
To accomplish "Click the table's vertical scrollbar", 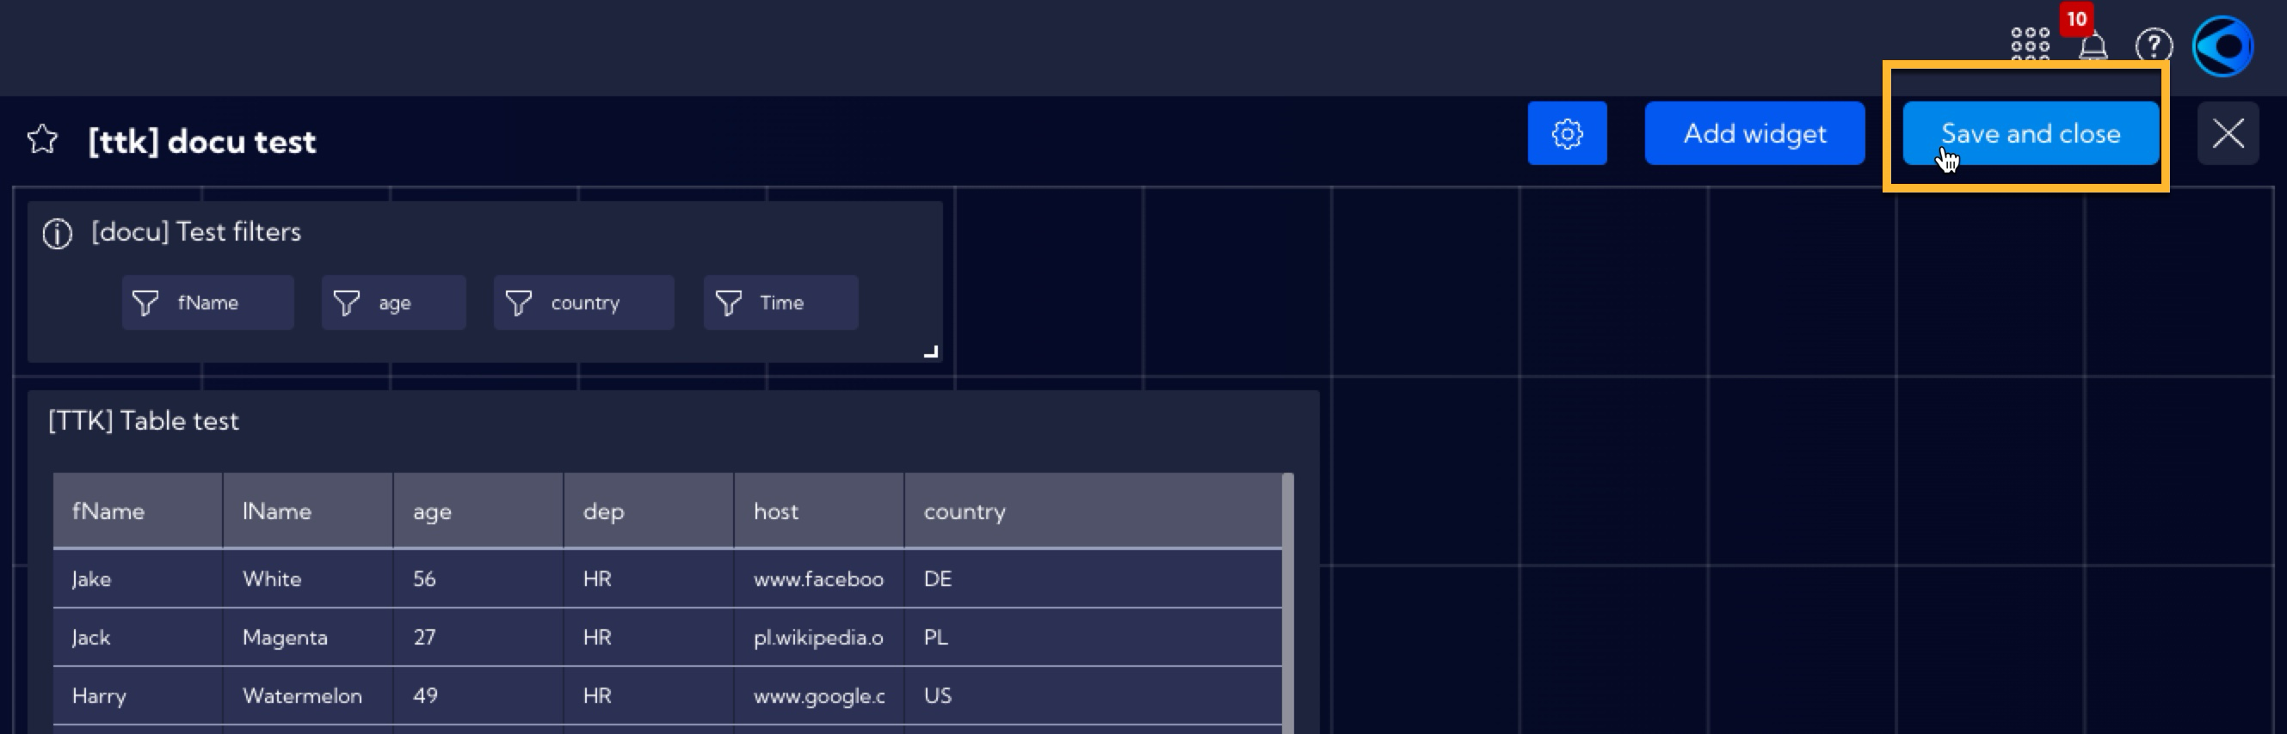I will (x=1288, y=602).
